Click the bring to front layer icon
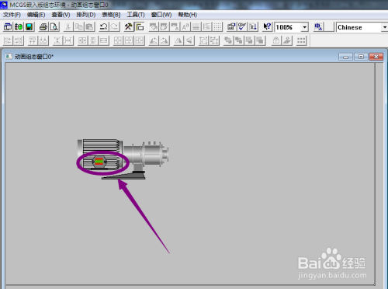Image resolution: width=388 pixels, height=289 pixels. 228,40
